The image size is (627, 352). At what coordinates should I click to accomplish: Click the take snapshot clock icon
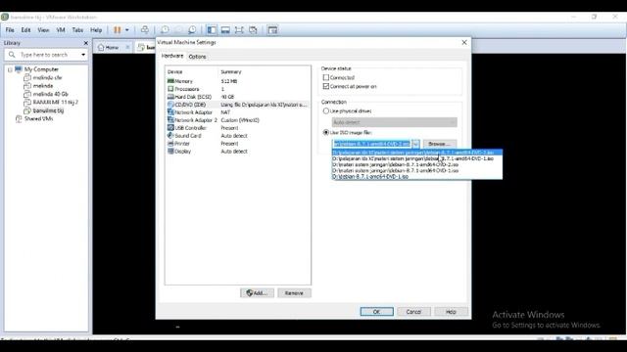165,30
